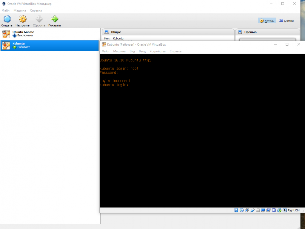
Task: Click the Имя: Kubuntu name value
Action: click(x=118, y=38)
